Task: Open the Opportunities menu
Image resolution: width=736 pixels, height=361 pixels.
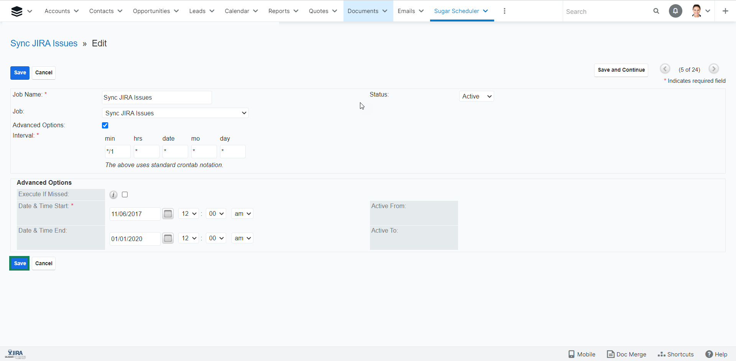Action: coord(156,11)
